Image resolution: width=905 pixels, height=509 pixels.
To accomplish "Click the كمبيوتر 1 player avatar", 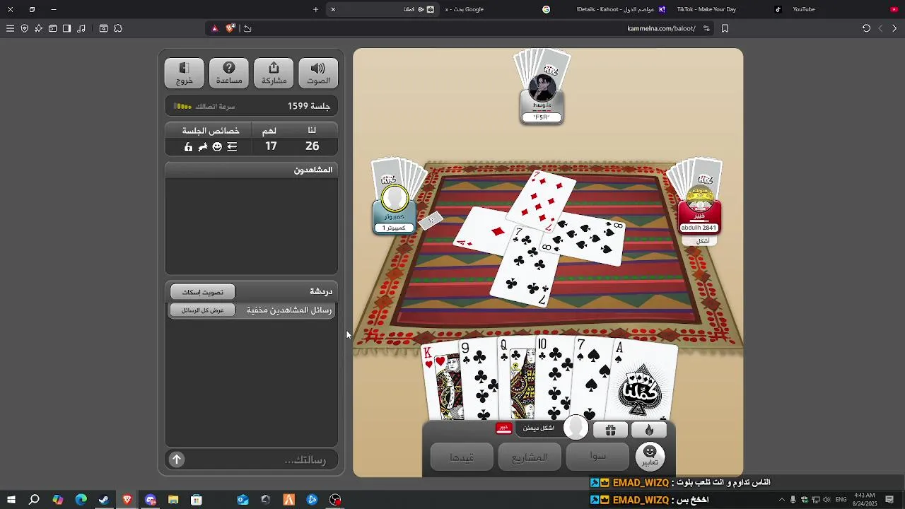I will pyautogui.click(x=395, y=199).
